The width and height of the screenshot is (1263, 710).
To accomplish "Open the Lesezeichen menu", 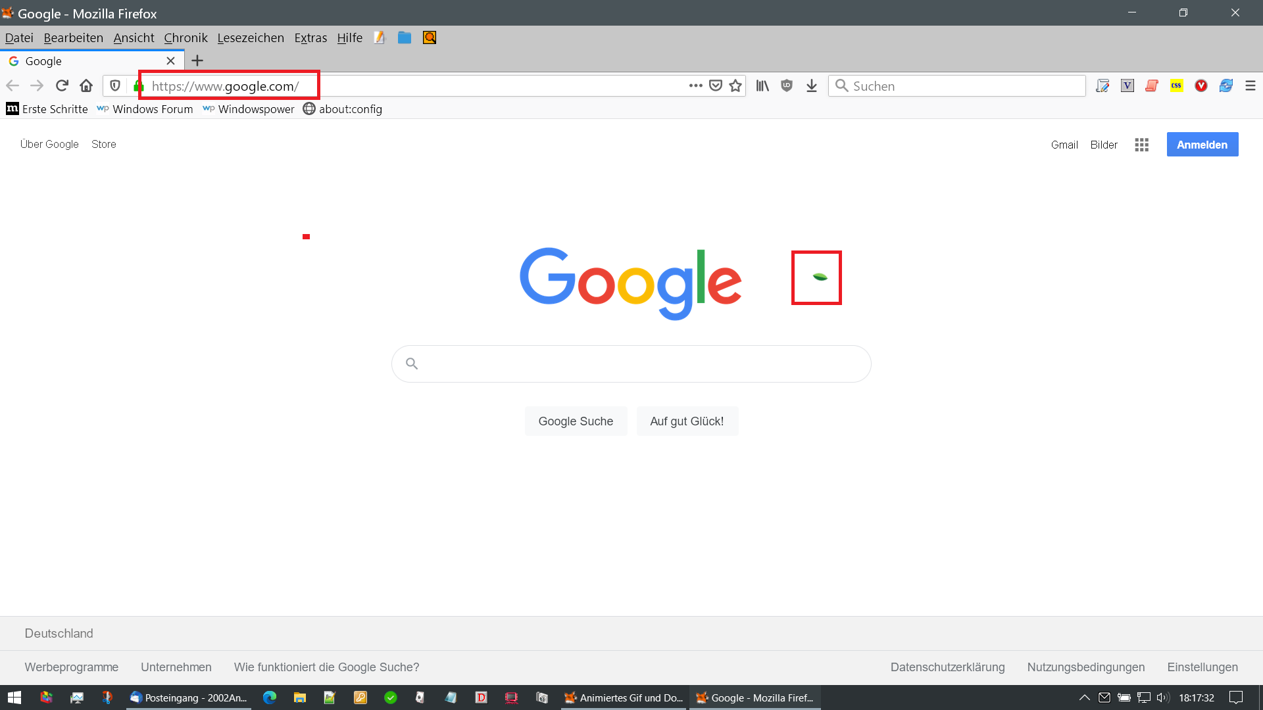I will click(251, 37).
